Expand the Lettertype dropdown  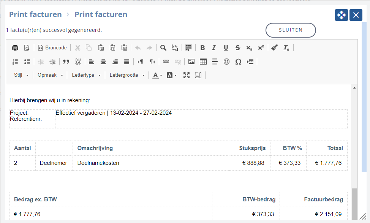[86, 75]
